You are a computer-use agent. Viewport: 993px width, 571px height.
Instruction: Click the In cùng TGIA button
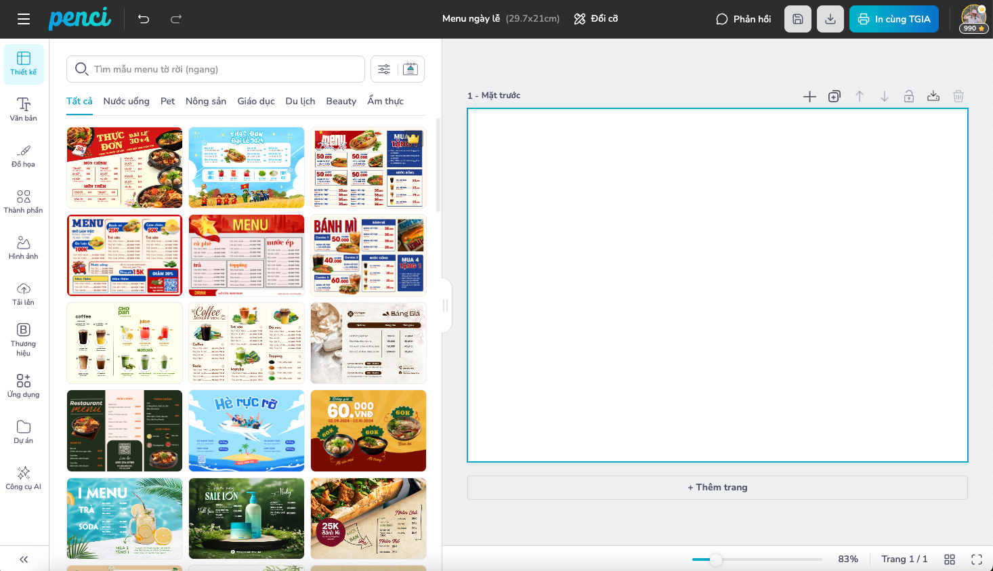pyautogui.click(x=893, y=19)
